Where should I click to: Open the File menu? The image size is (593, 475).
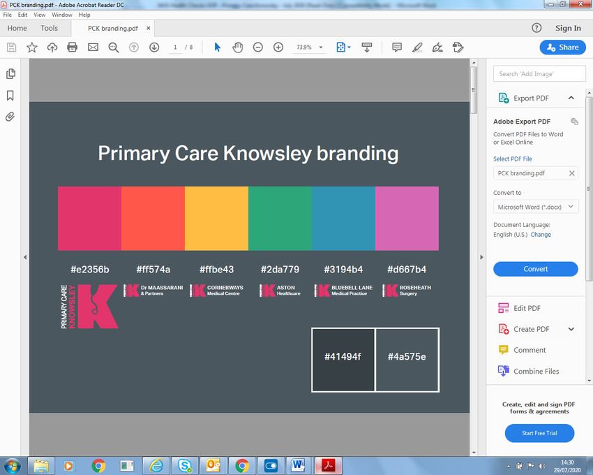[8, 15]
